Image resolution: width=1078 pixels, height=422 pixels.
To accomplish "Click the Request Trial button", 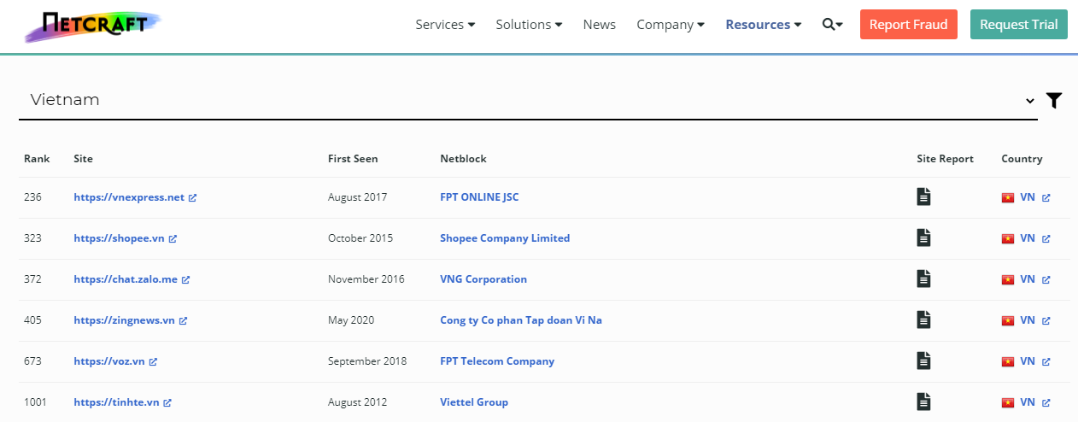I will click(x=1018, y=25).
